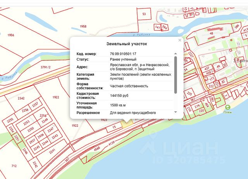The image size is (248, 179).
Task: Close the Земельный участок popup
Action: (x=180, y=40)
